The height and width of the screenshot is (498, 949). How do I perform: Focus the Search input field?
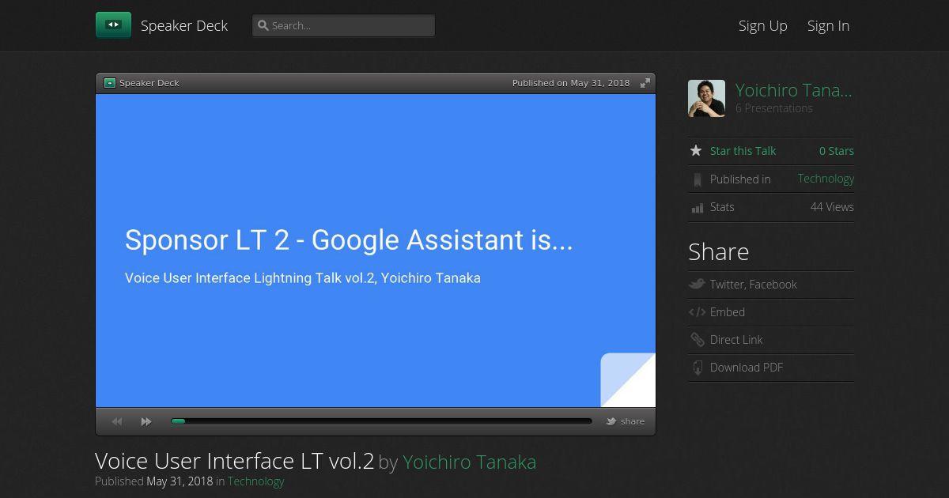coord(343,25)
